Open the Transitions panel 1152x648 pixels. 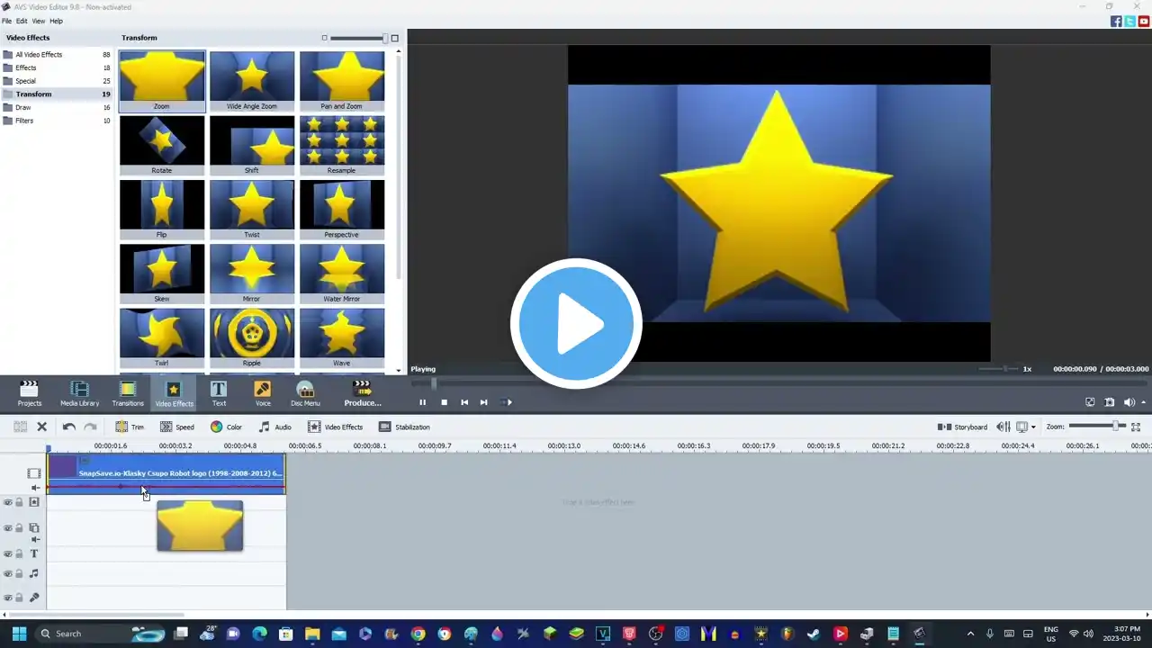pyautogui.click(x=127, y=393)
